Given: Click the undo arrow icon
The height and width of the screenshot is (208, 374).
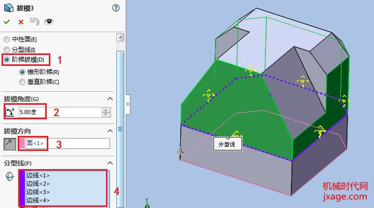Looking at the screenshot, I should 35,22.
